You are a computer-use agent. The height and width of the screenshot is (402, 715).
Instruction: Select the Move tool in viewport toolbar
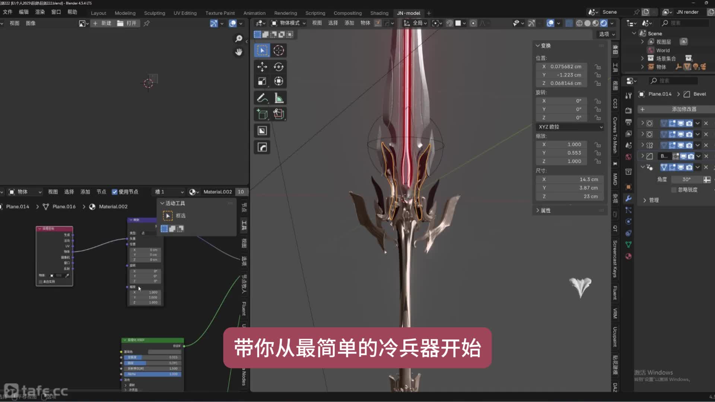coord(262,67)
